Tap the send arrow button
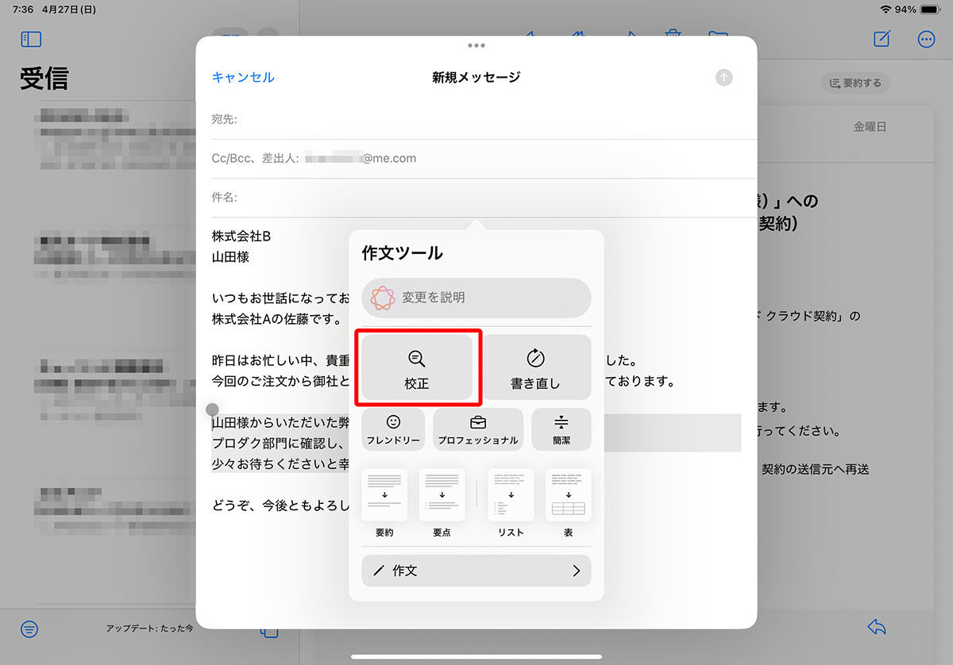Viewport: 953px width, 665px height. [x=723, y=77]
